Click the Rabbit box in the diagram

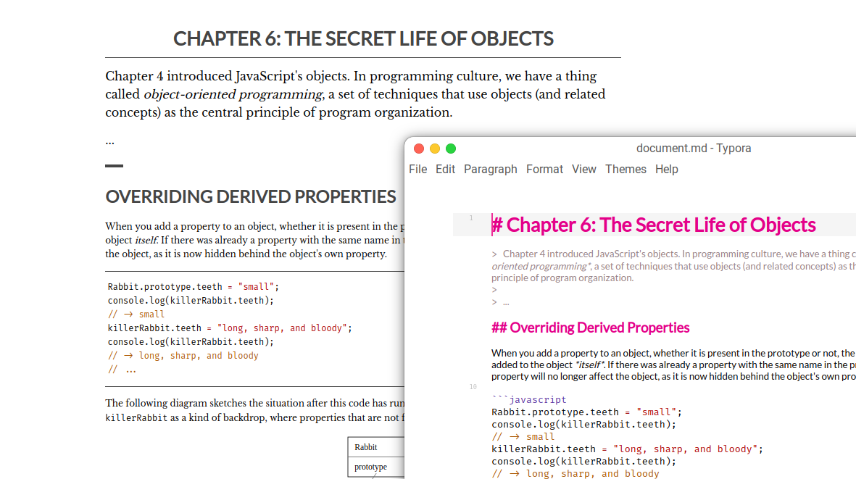(376, 447)
